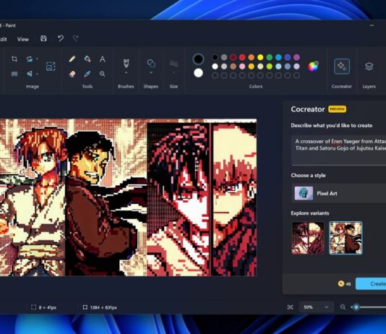The image size is (386, 334).
Task: Click the Flip icon
Action: [30, 74]
